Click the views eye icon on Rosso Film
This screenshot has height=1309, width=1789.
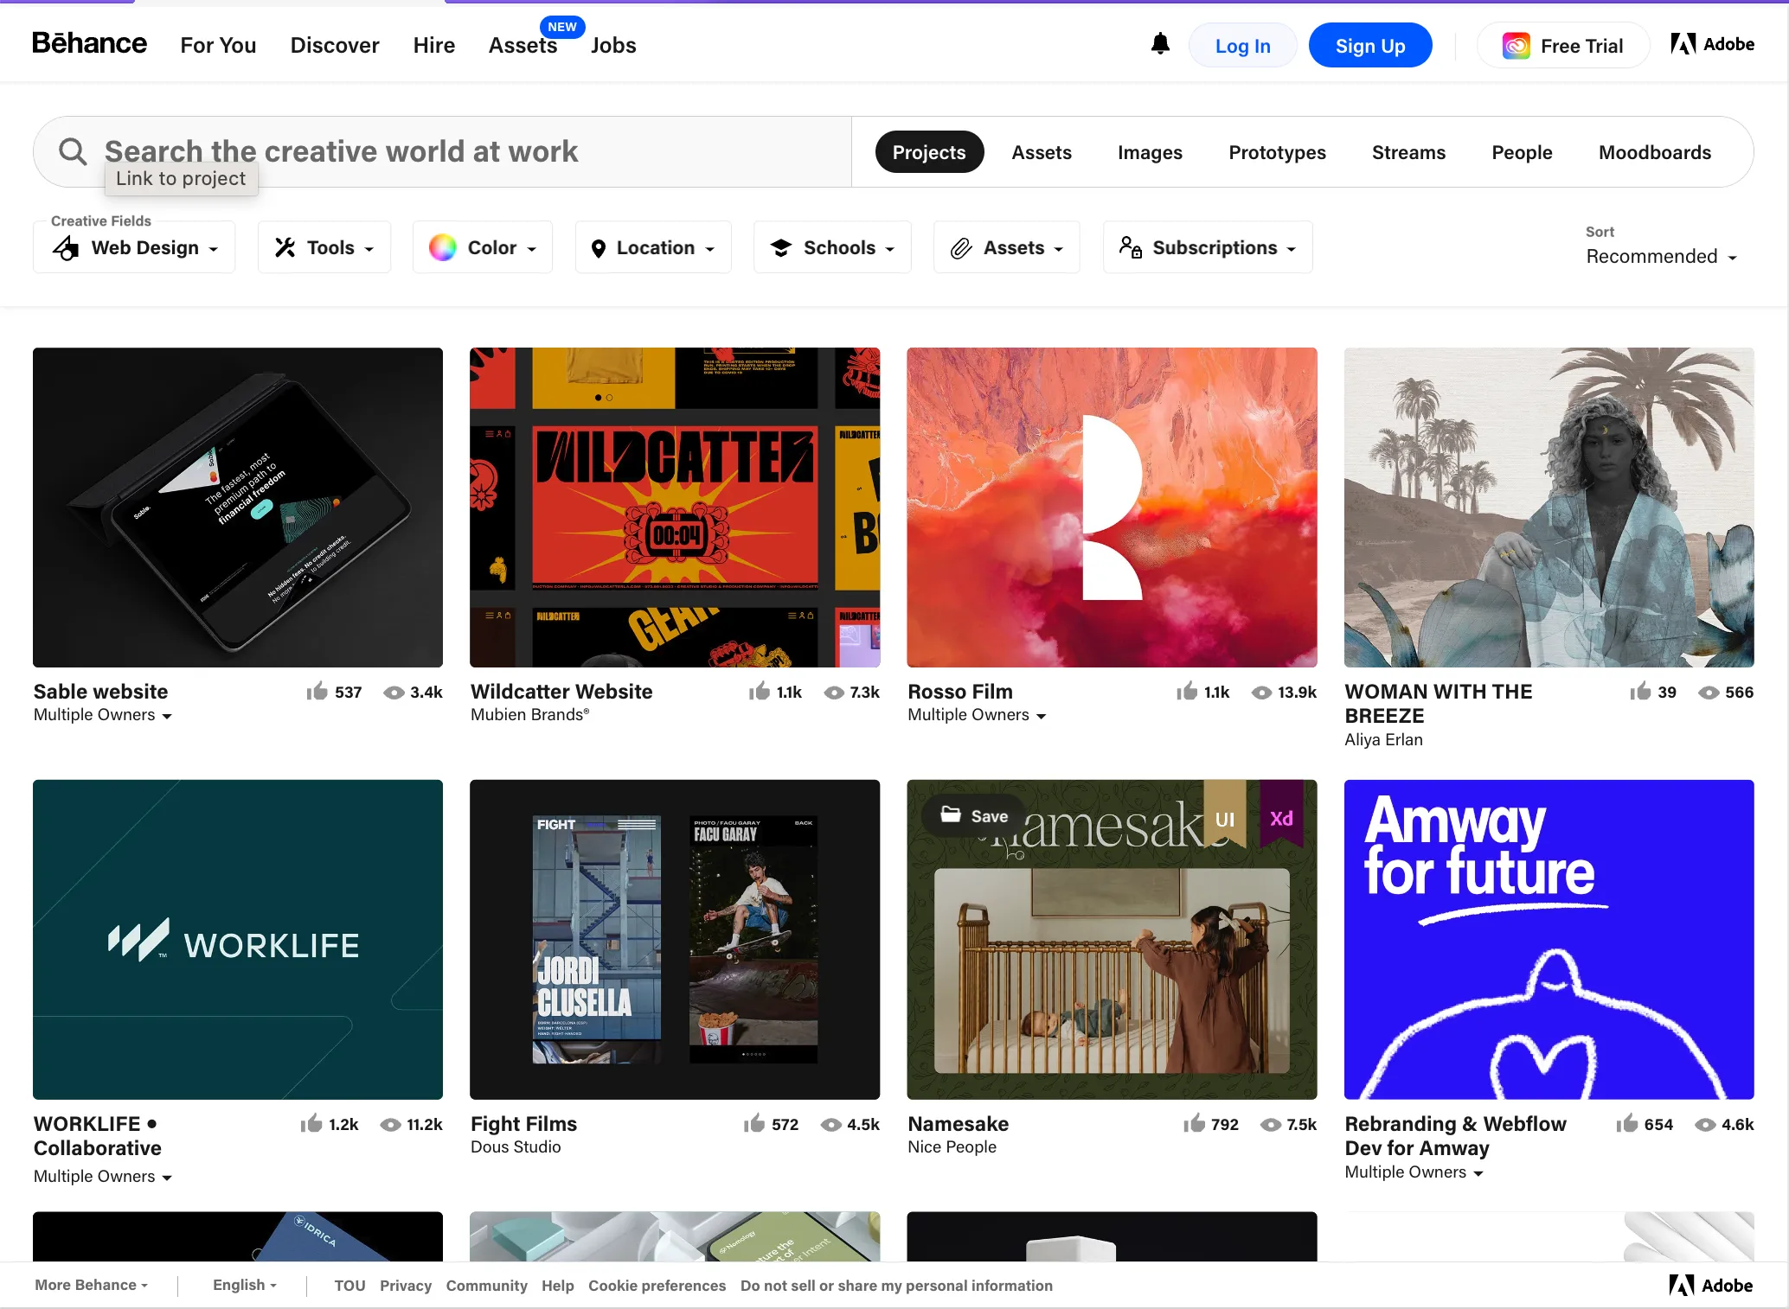(x=1262, y=692)
